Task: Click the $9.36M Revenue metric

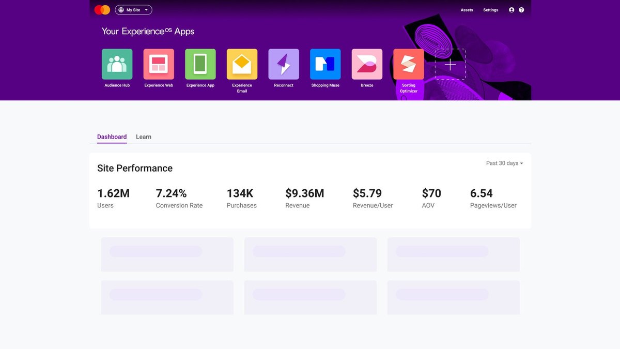Action: [305, 198]
